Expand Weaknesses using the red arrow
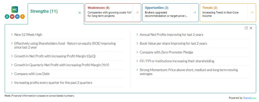259x102 pixels. [x=137, y=12]
